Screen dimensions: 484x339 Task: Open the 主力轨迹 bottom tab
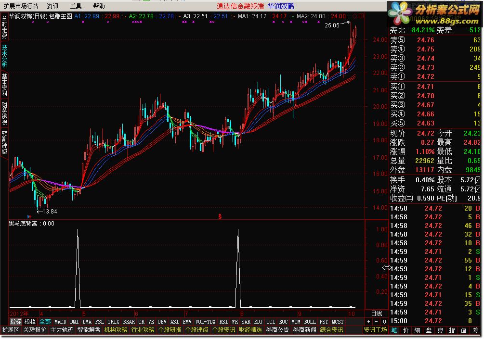[x=62, y=330]
